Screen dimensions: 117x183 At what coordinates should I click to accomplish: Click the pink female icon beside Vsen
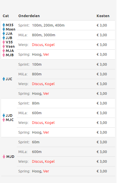4,47
